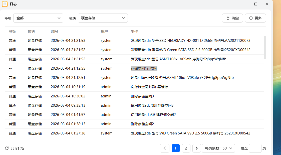Viewport: 281px width, 155px height.
Task: Click the previous page arrow
Action: 164,148
